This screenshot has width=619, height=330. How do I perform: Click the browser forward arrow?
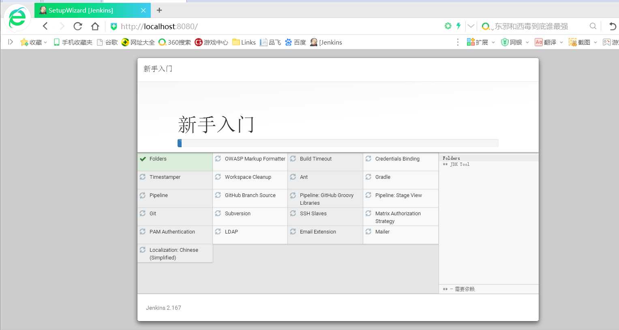tap(62, 26)
